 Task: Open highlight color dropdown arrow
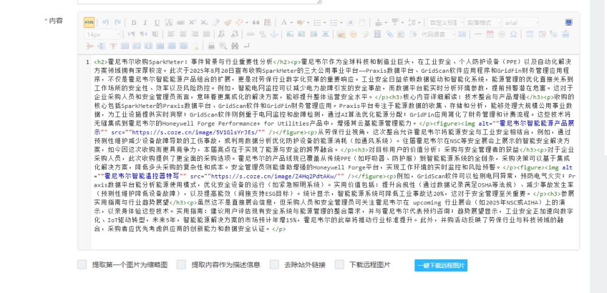[308, 22]
